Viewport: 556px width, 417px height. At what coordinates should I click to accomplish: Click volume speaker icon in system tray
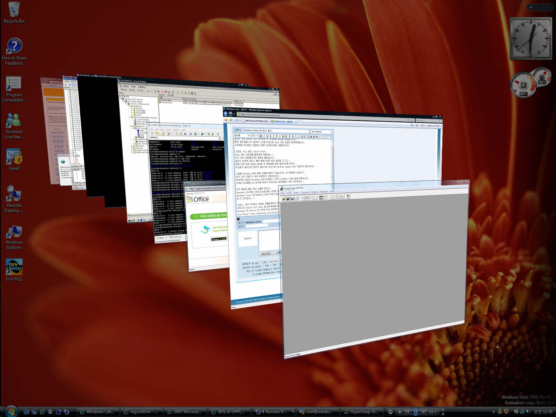[528, 411]
